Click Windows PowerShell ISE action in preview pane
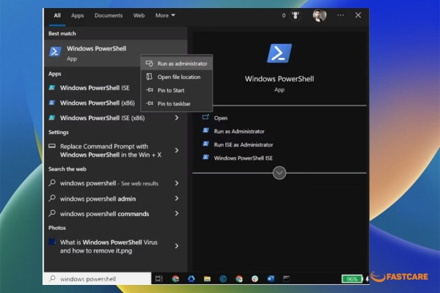Viewport: 440px width, 293px height. pos(243,158)
